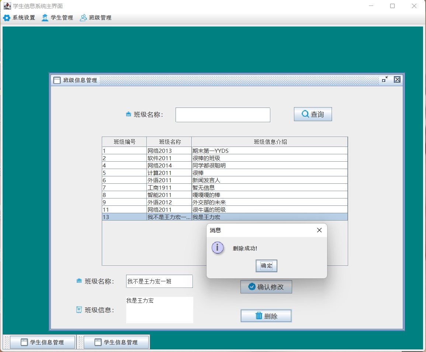426x352 pixels.
Task: Click the 班级名称 column header
Action: coord(169,142)
